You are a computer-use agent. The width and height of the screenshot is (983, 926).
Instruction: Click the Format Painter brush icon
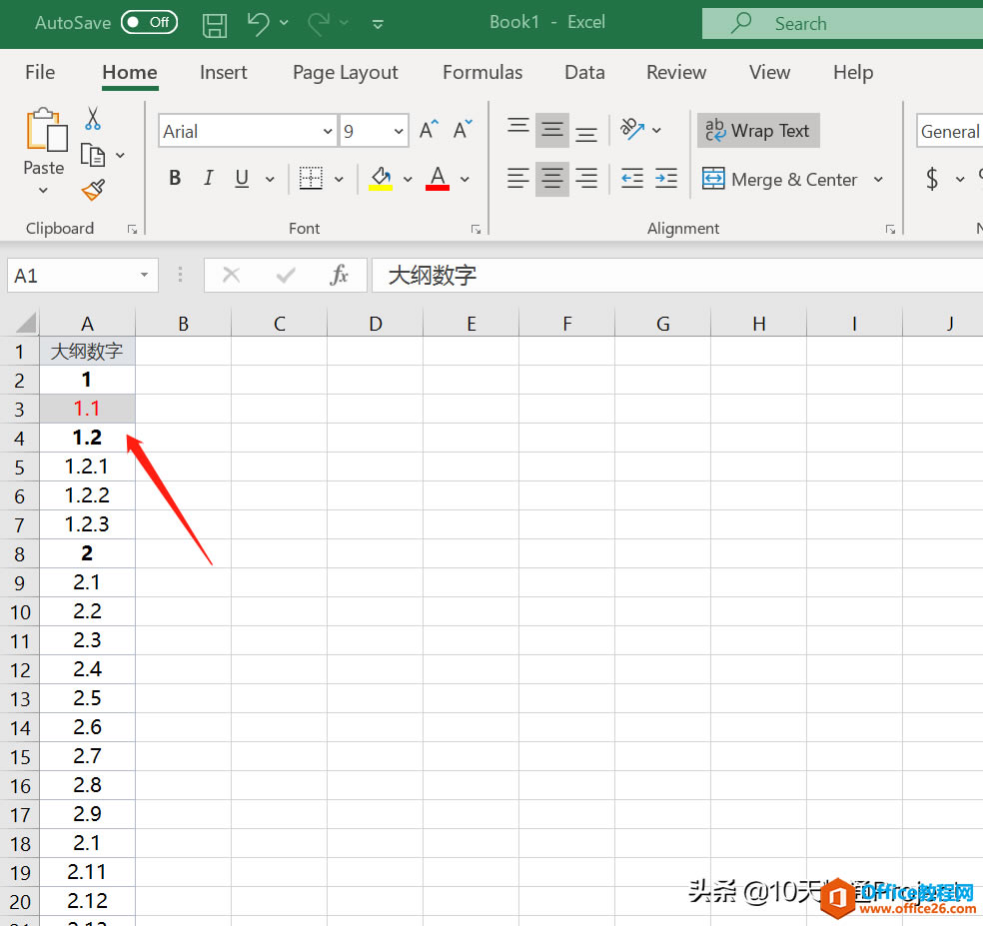click(93, 190)
